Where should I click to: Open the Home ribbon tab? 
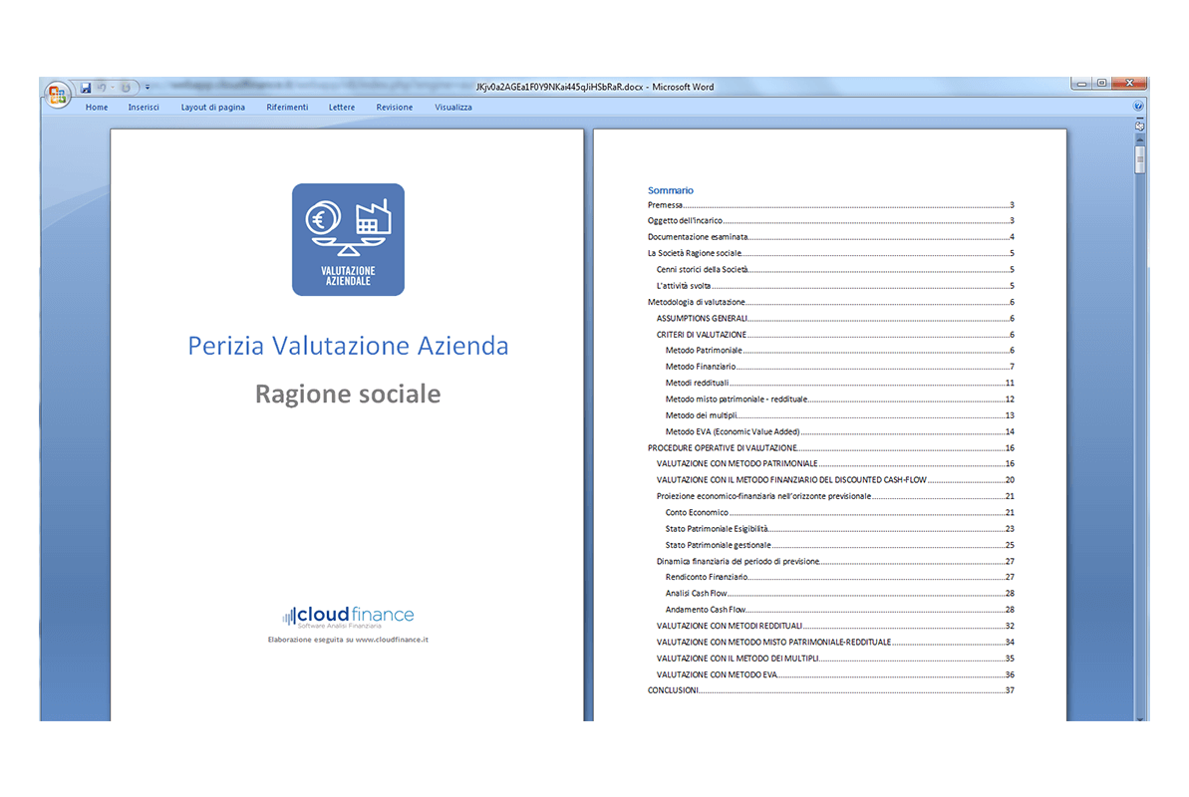[x=97, y=108]
